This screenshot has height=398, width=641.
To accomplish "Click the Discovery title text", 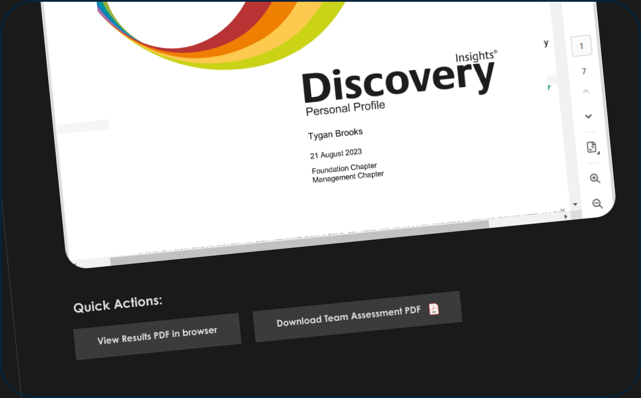I will (x=398, y=82).
